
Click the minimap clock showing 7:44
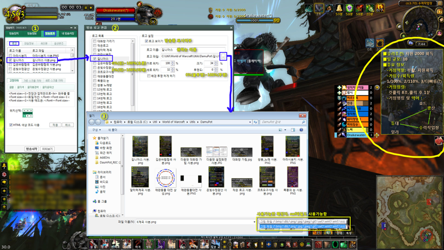click(x=421, y=44)
